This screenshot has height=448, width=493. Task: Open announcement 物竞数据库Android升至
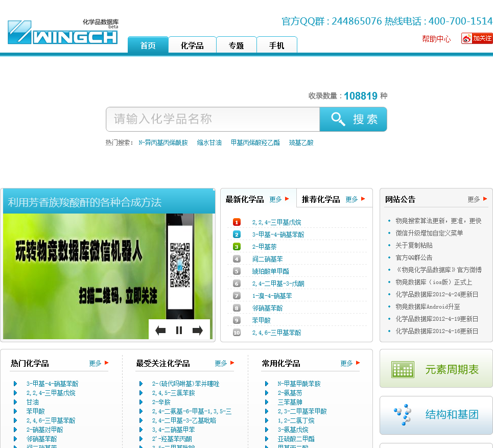pos(428,306)
